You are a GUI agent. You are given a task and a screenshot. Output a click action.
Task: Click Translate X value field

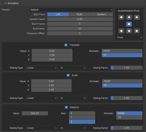(52, 51)
